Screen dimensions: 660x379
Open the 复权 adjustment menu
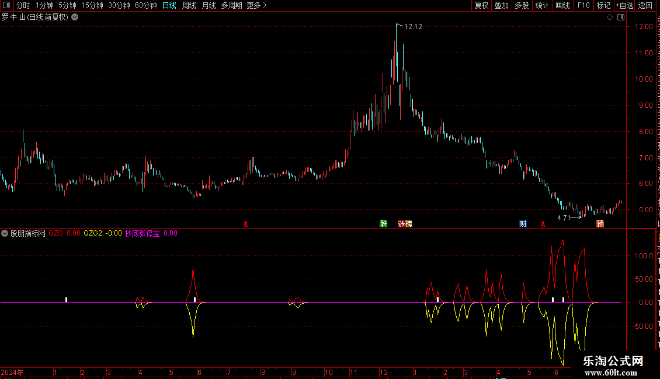tap(481, 5)
